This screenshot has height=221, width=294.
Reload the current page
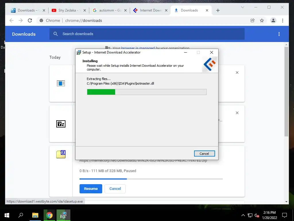click(30, 20)
